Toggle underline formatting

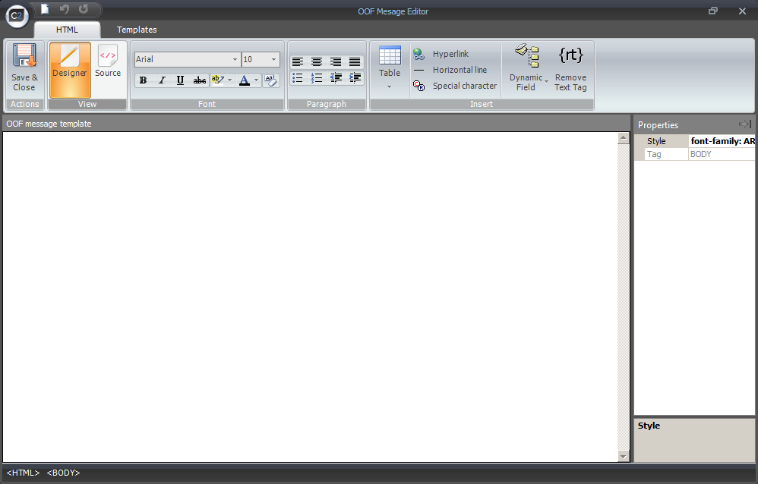[180, 80]
